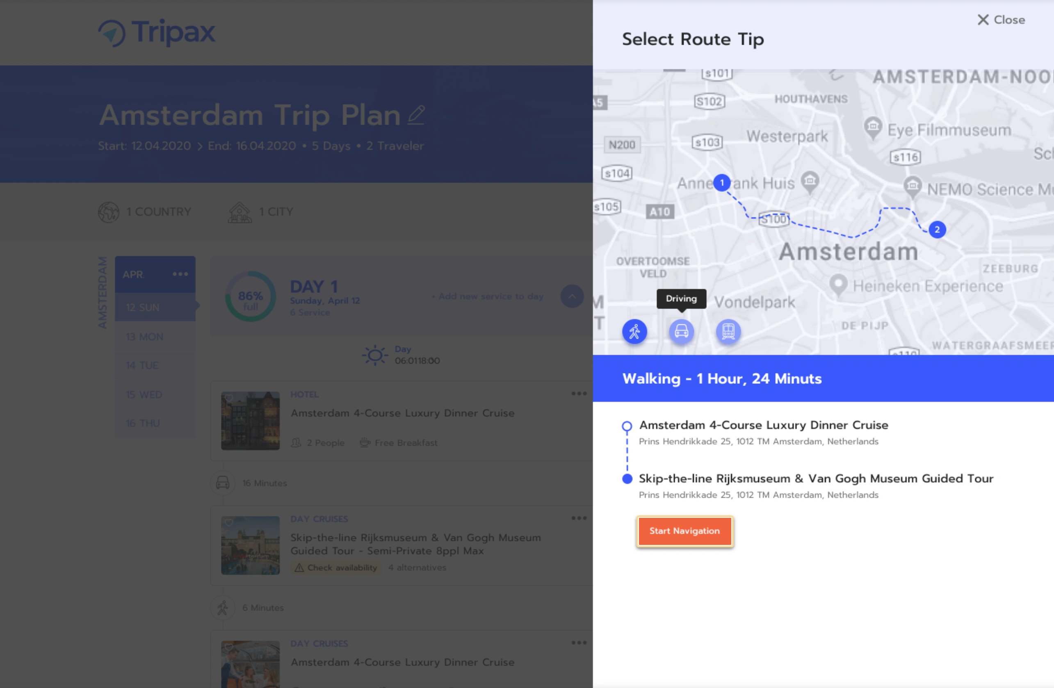Click the hollow origin stop circle in route list
The height and width of the screenshot is (688, 1054).
pos(627,426)
